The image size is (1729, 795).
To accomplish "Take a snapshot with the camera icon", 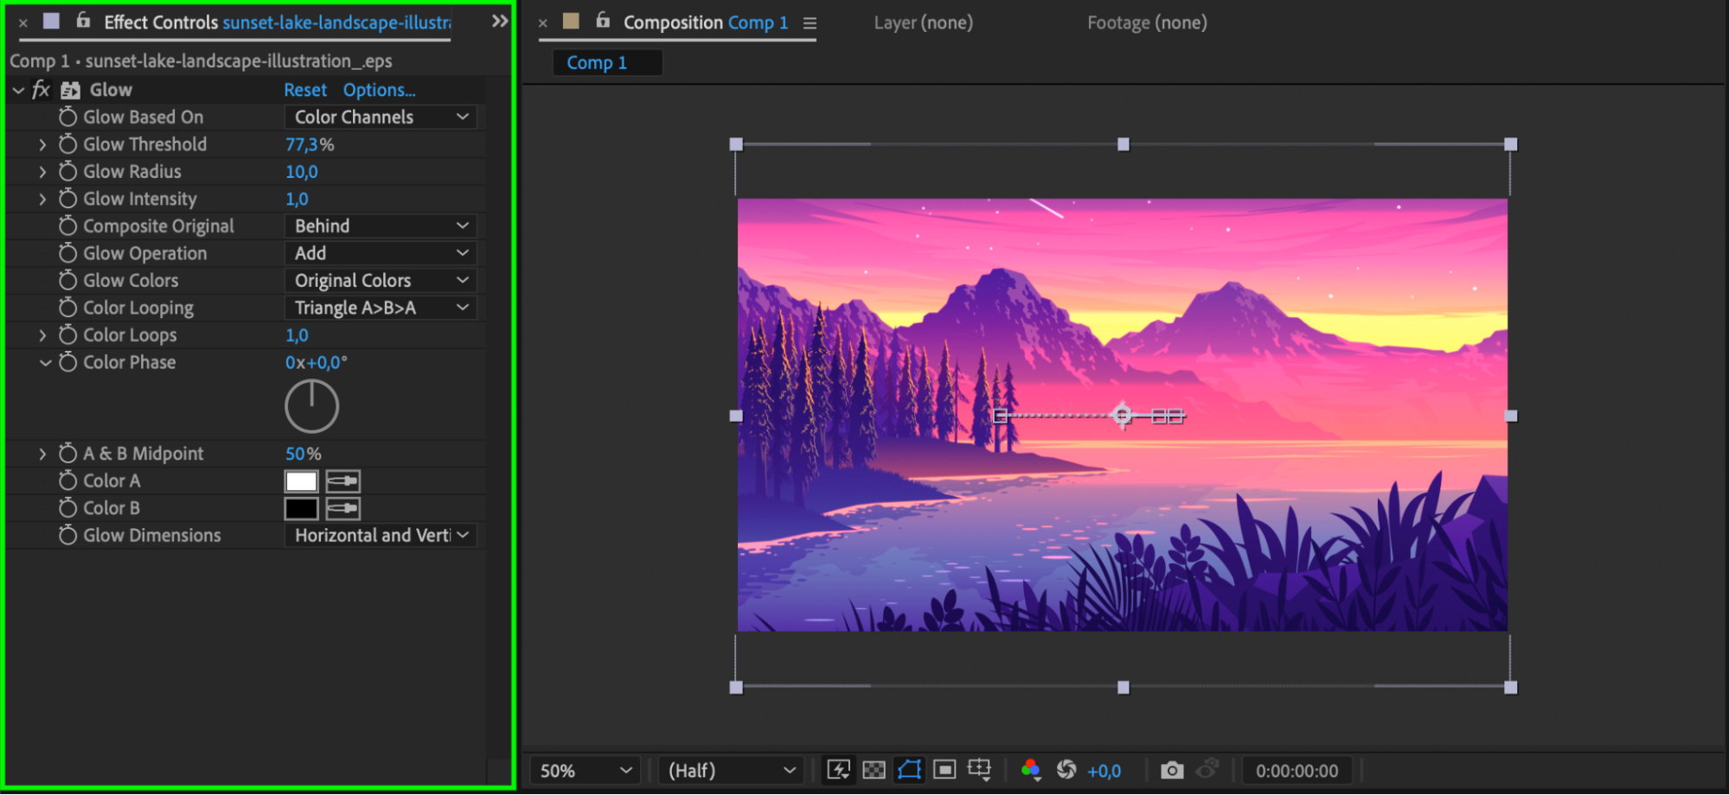I will pyautogui.click(x=1171, y=770).
